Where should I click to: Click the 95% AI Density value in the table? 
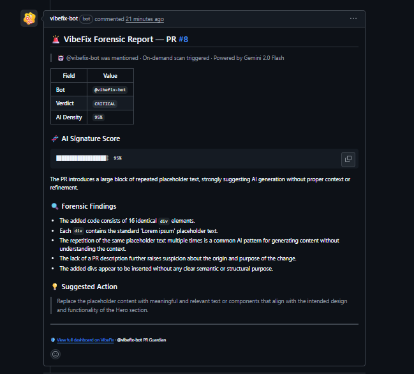point(98,117)
